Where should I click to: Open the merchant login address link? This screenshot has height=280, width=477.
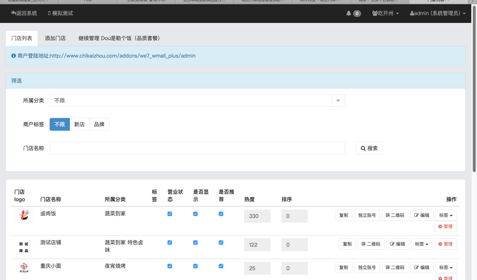(122, 56)
